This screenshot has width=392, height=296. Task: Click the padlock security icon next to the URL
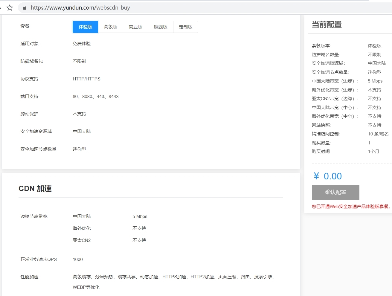[x=24, y=8]
